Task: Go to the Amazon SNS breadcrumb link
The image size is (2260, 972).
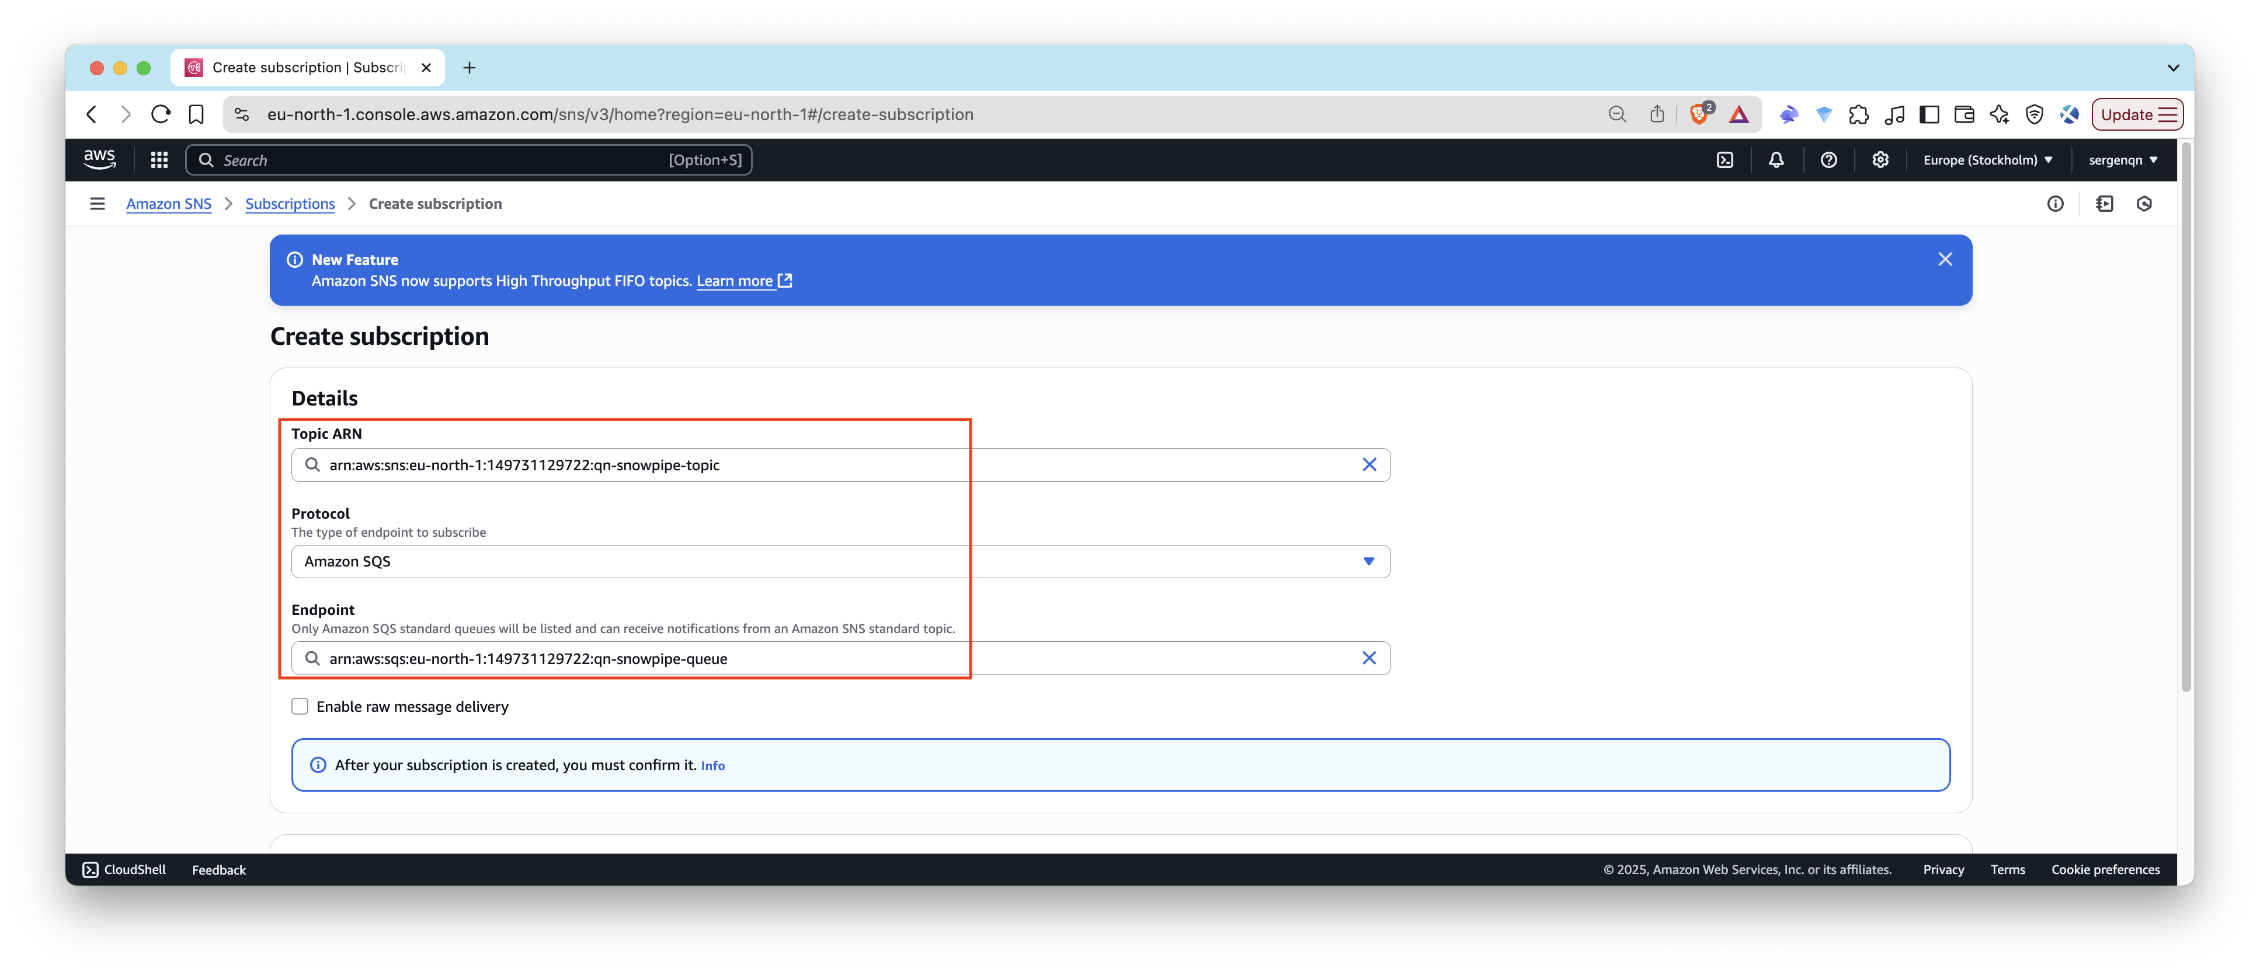Action: coord(168,204)
